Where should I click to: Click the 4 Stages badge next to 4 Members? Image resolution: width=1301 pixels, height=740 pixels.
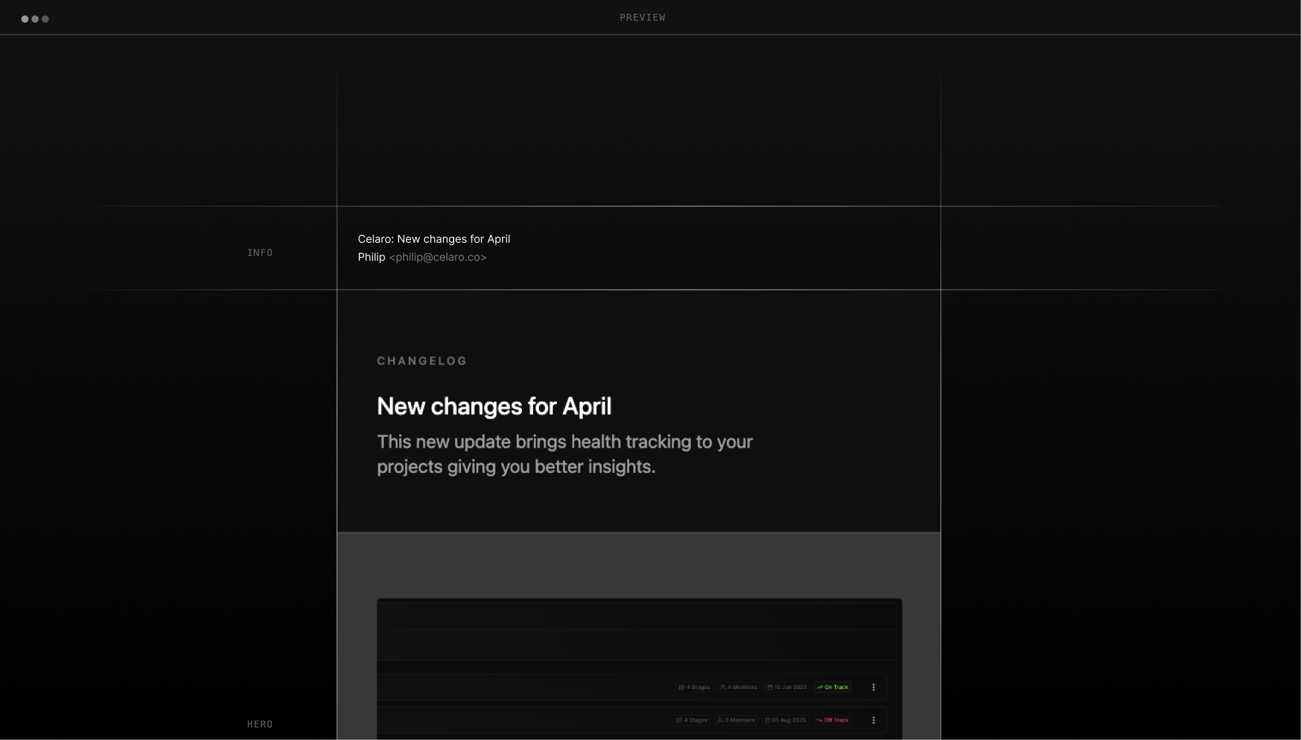tap(694, 687)
